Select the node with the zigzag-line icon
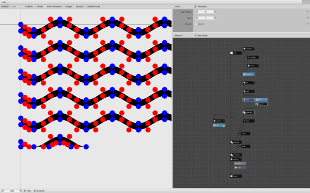The width and height of the screenshot is (310, 193). 253,57
